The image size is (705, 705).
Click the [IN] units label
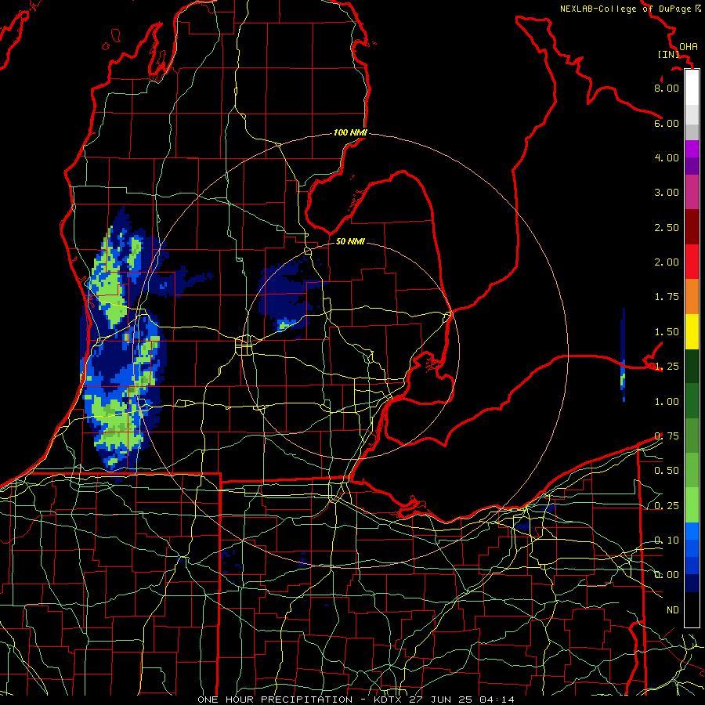[x=668, y=54]
